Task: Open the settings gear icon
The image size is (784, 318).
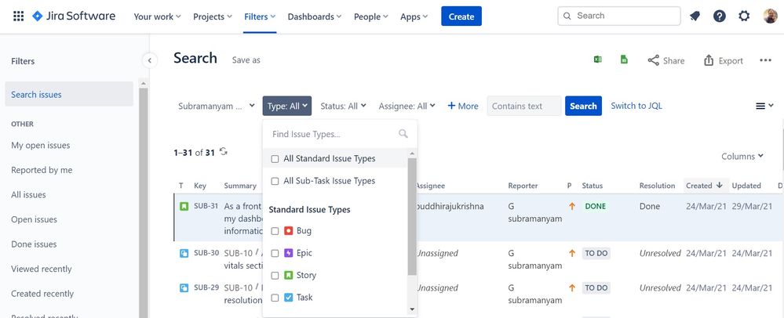Action: 744,16
